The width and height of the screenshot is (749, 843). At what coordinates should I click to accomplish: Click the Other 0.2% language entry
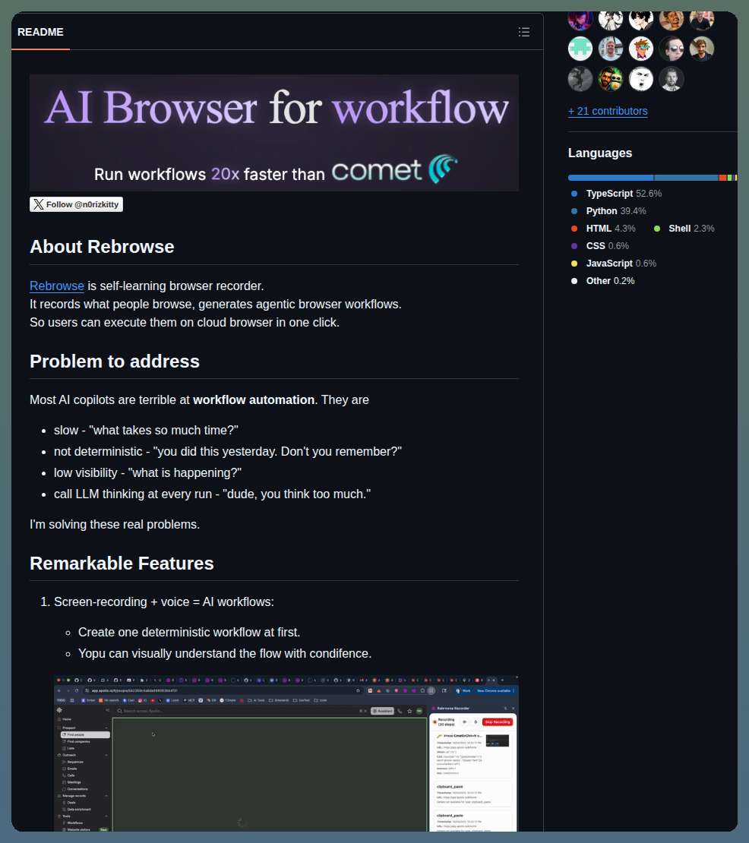[x=602, y=281]
